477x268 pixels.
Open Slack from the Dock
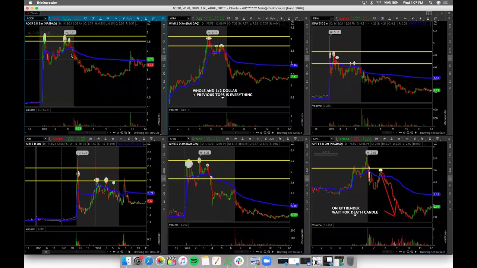point(239,261)
